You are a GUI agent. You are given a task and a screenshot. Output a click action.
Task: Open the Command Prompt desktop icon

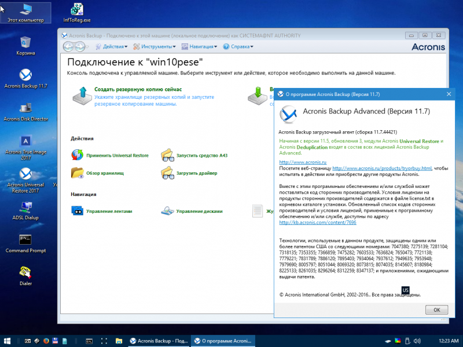pyautogui.click(x=25, y=243)
